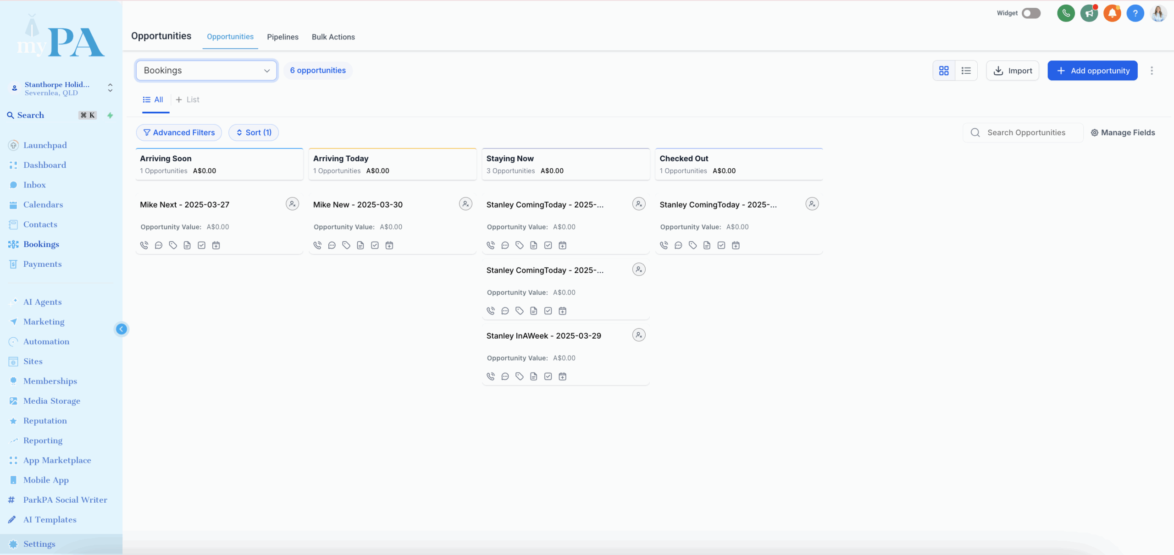Click message icon on Mike Next card
The width and height of the screenshot is (1174, 555).
(159, 245)
